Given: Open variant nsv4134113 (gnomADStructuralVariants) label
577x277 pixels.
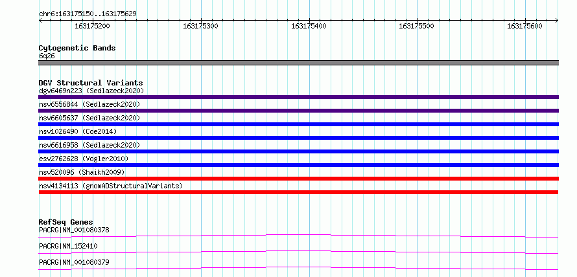Looking at the screenshot, I should (111, 186).
